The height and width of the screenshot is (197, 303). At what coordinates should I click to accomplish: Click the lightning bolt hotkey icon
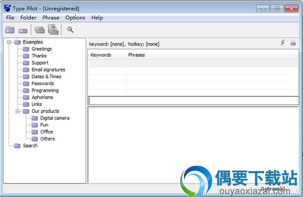pyautogui.click(x=283, y=43)
